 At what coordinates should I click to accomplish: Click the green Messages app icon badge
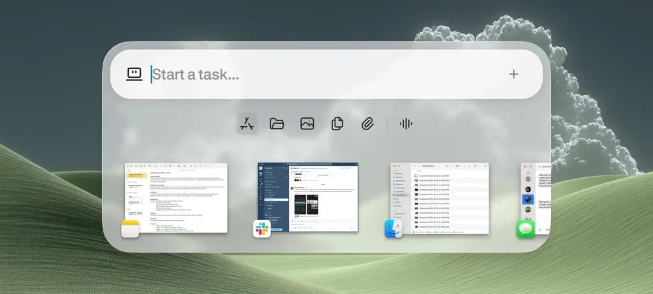pos(525,229)
